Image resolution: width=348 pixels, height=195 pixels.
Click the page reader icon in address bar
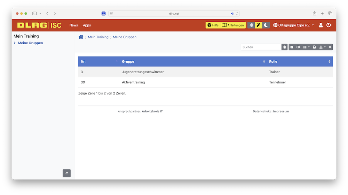tap(111, 14)
